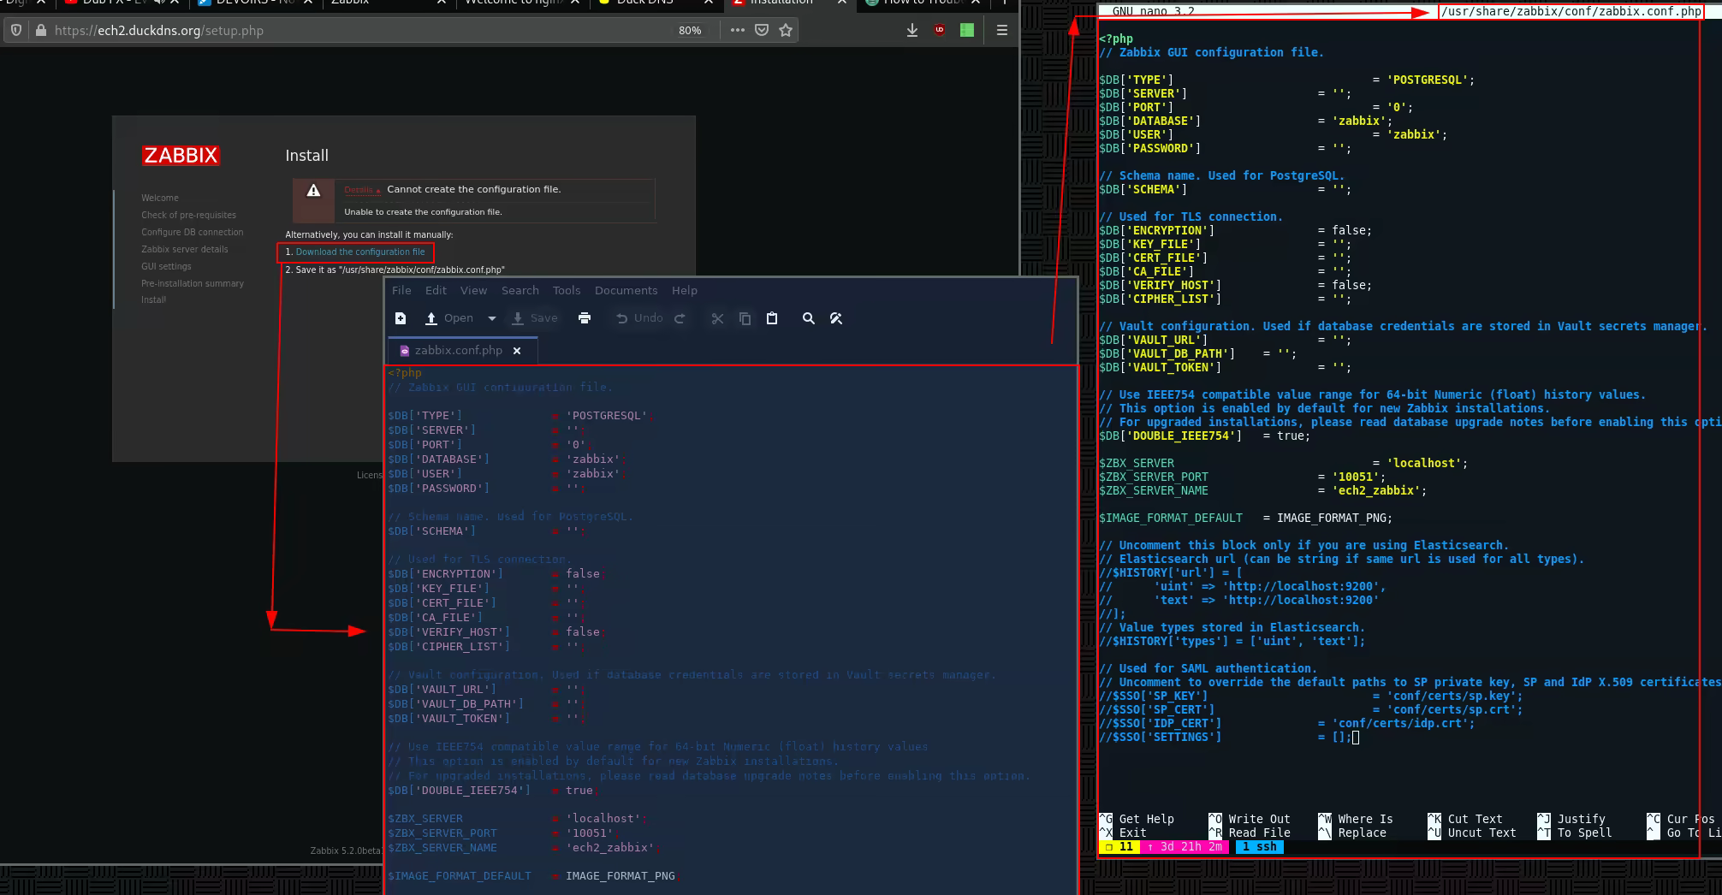
Task: Click the Open file button in editor toolbar
Action: tap(449, 318)
